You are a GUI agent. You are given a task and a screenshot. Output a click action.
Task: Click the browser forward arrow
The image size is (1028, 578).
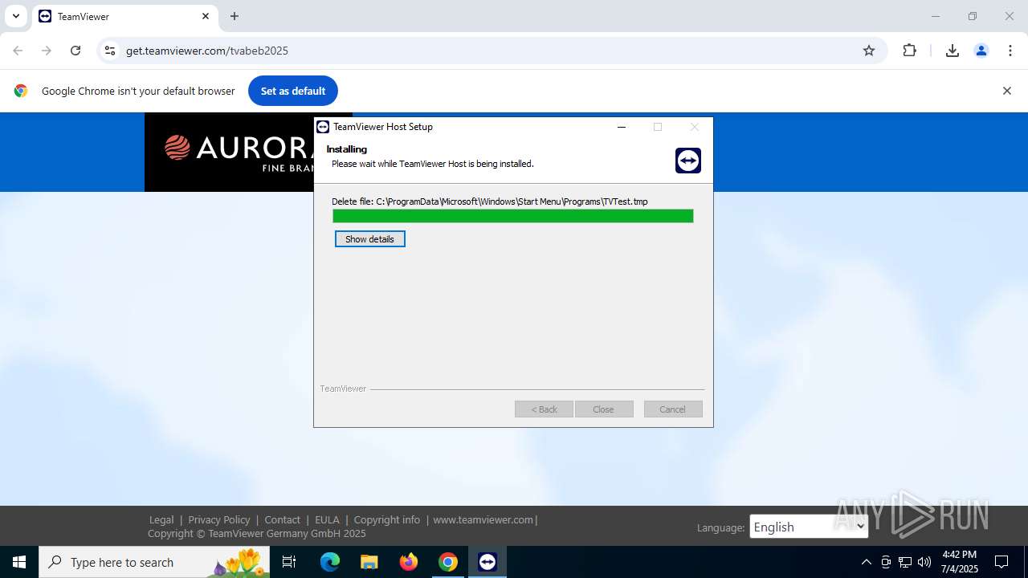(x=47, y=51)
